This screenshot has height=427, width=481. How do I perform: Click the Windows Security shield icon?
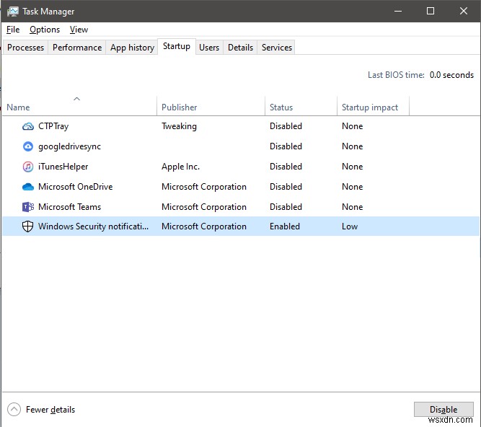[x=28, y=226]
